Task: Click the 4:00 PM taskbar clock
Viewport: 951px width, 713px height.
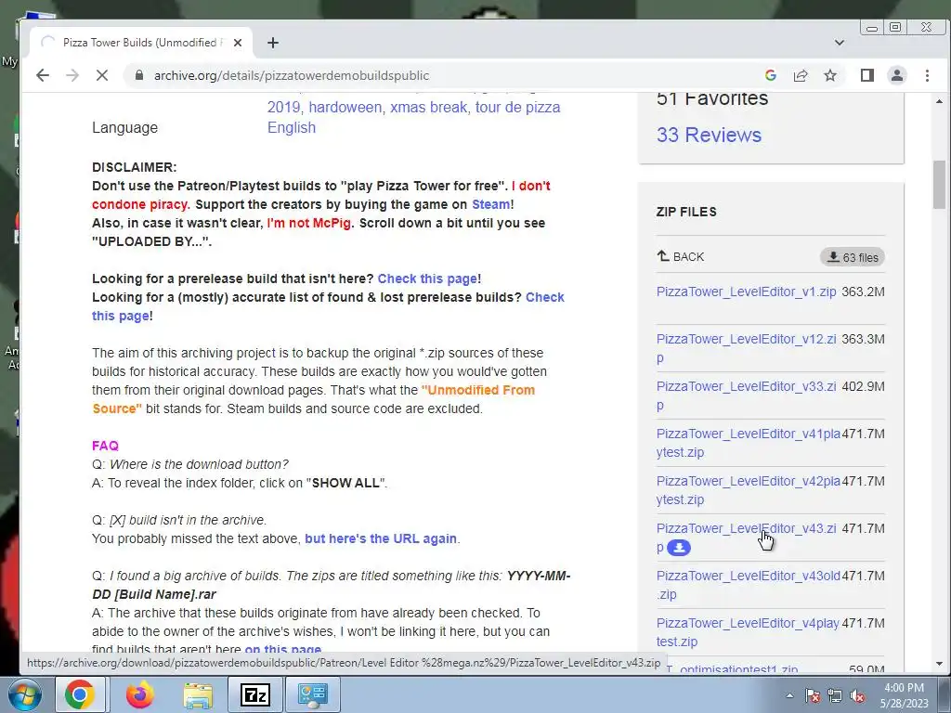Action: coord(904,688)
